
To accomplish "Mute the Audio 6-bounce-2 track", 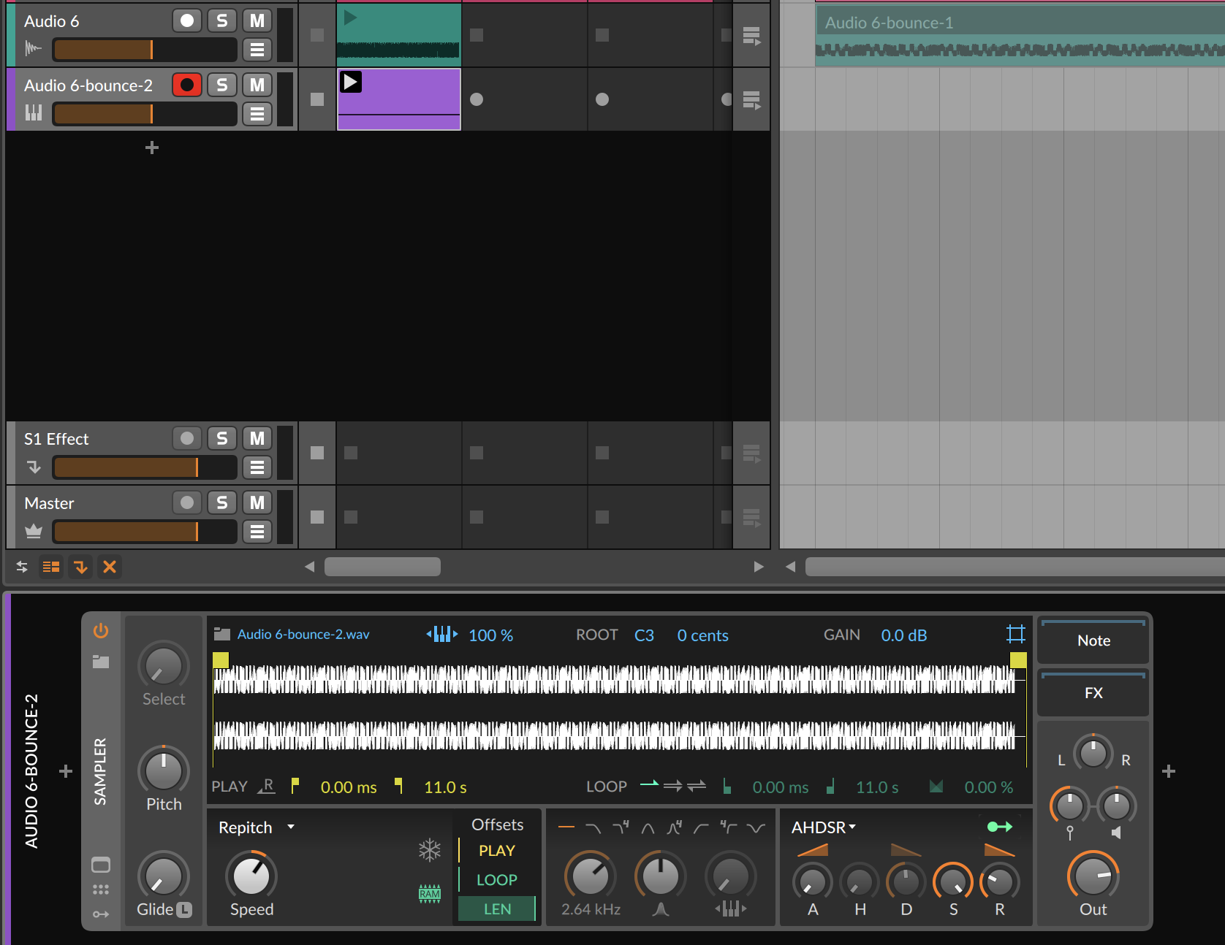I will pyautogui.click(x=257, y=85).
